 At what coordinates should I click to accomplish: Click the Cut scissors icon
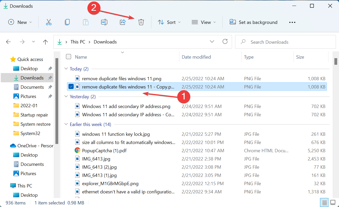(x=49, y=22)
